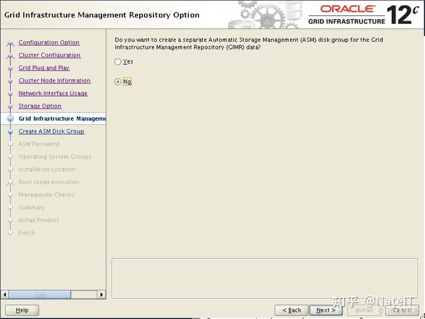Select the Yes radio button

[117, 62]
